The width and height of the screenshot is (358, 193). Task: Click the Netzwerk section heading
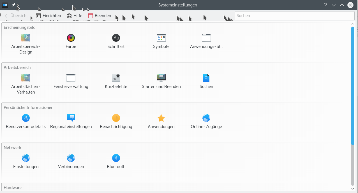13,148
